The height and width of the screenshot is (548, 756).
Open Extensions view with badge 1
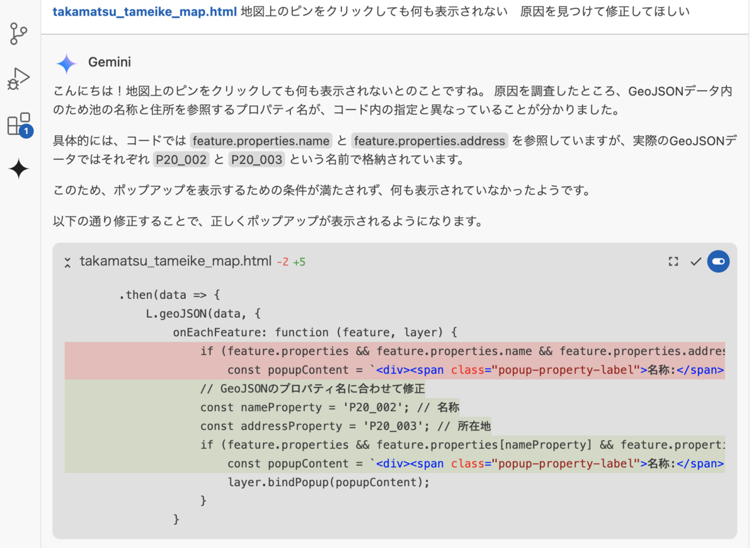point(19,125)
